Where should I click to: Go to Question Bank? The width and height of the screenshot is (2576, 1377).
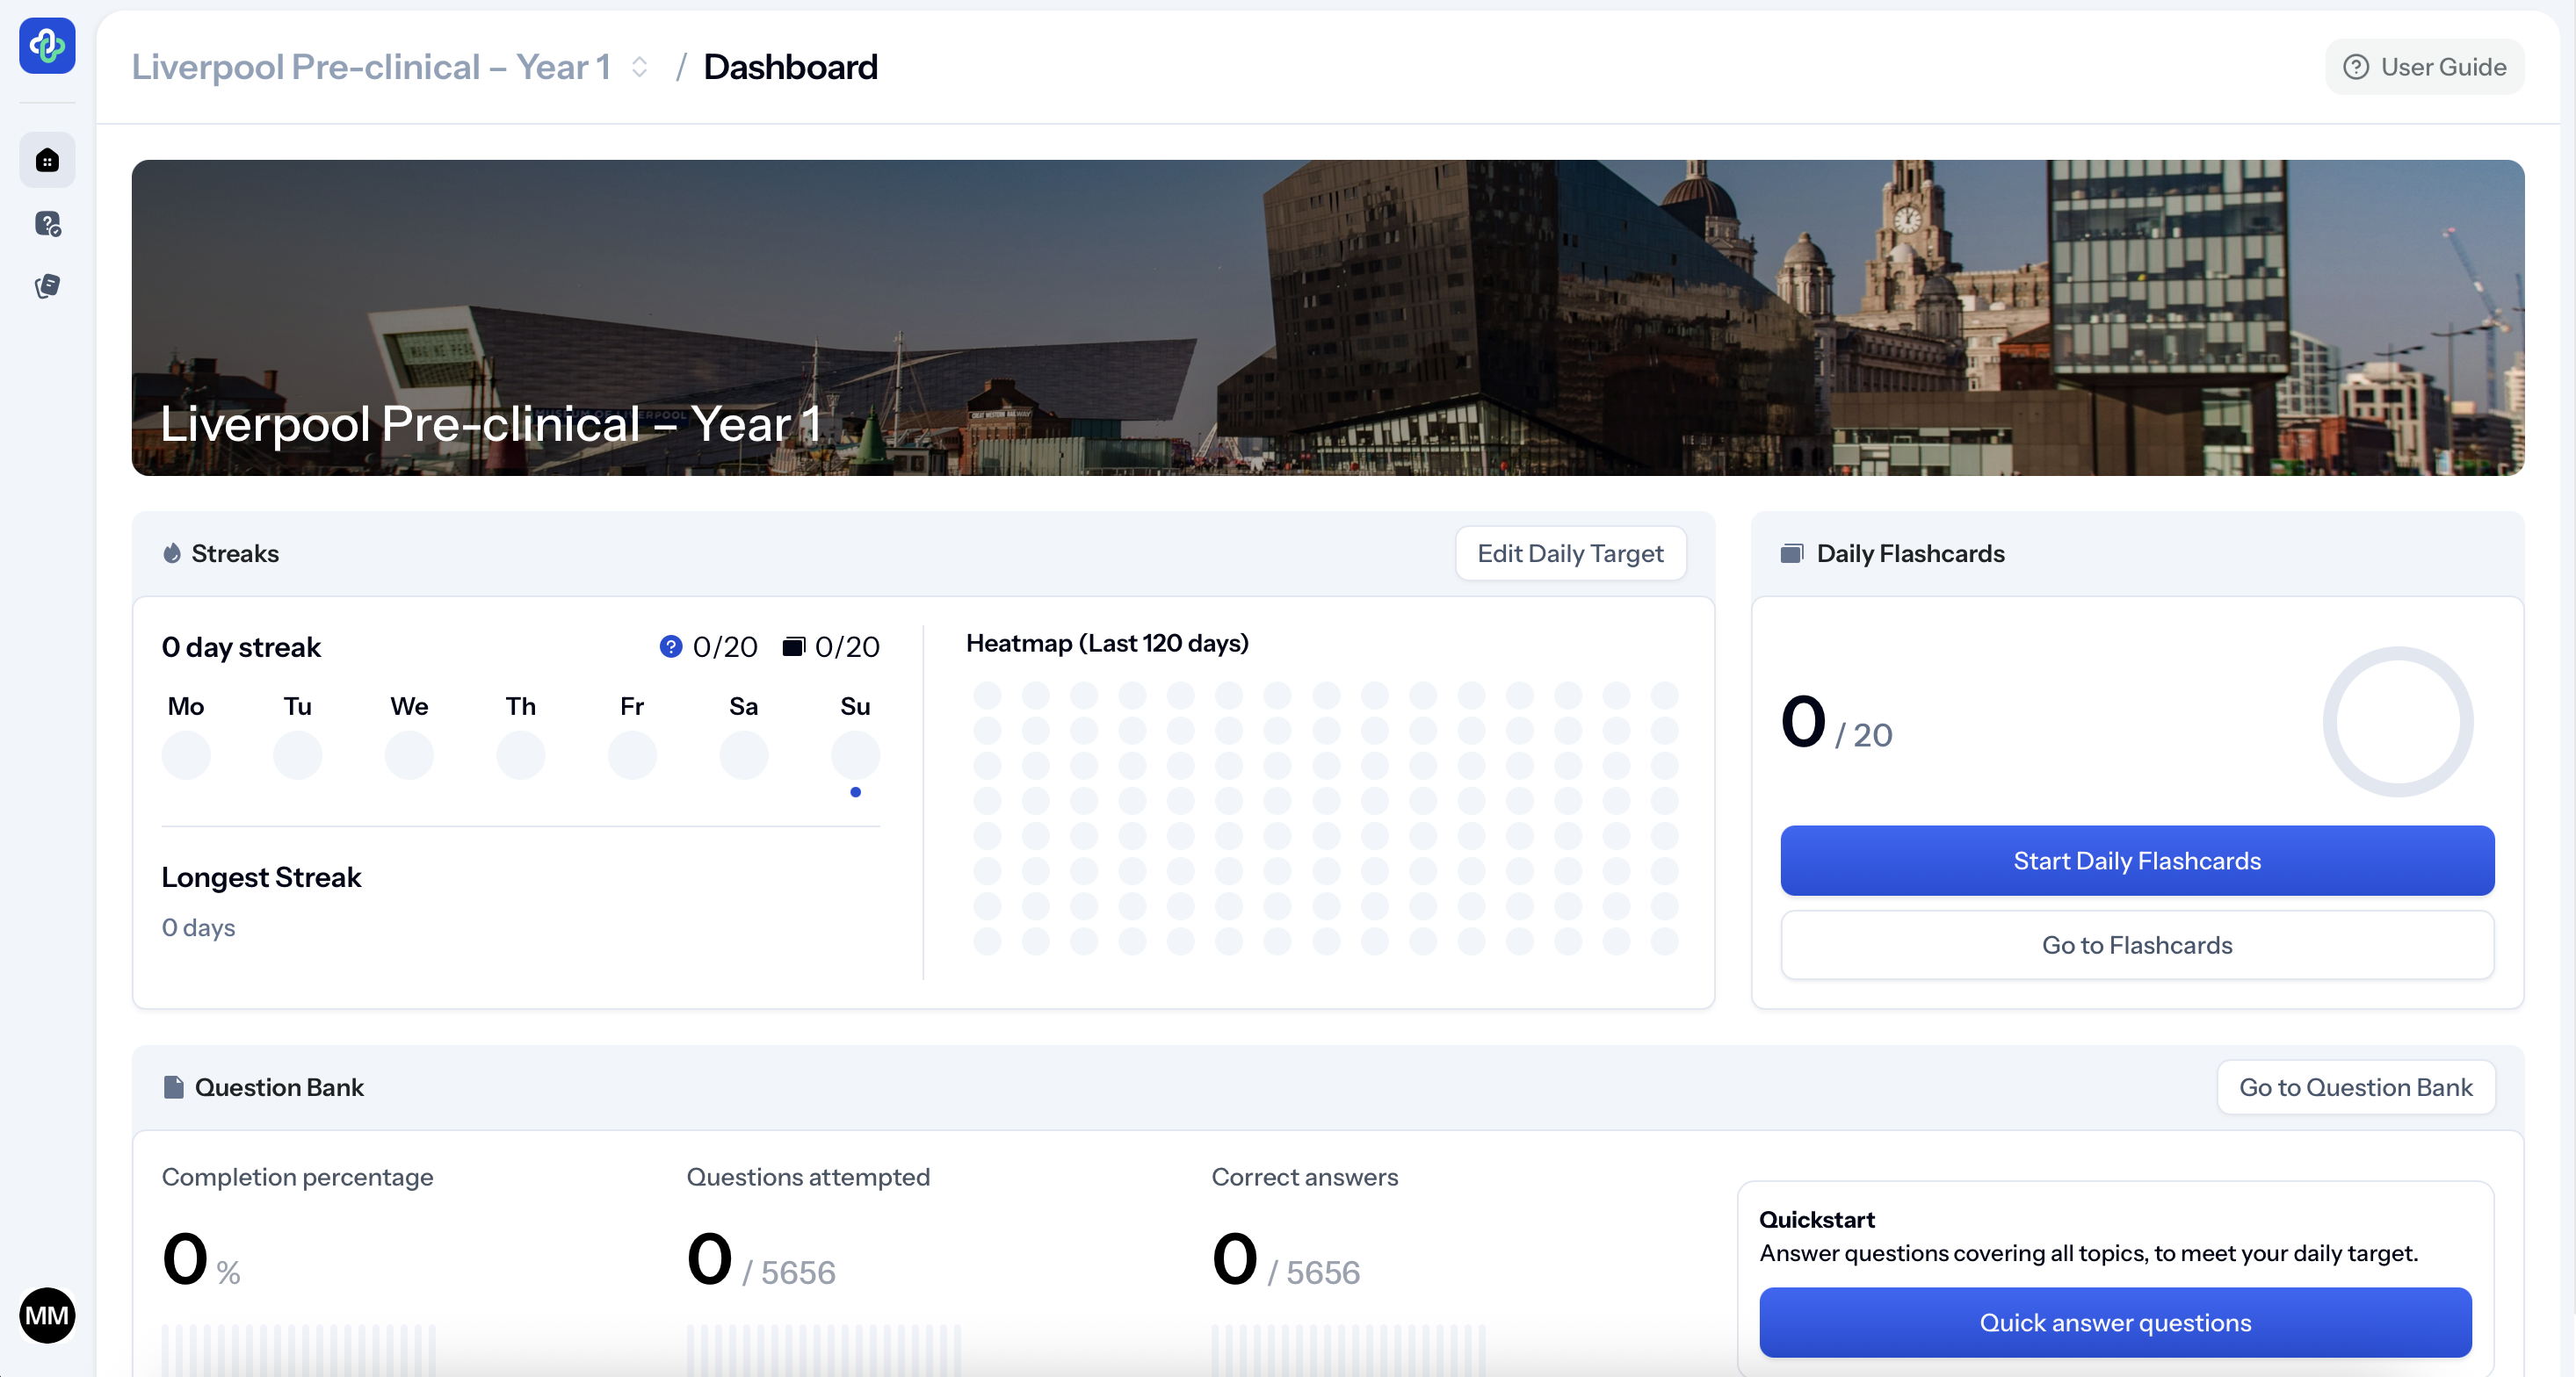click(x=2355, y=1087)
